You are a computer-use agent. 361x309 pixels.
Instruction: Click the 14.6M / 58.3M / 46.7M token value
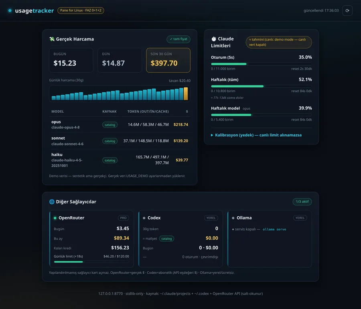[148, 124]
